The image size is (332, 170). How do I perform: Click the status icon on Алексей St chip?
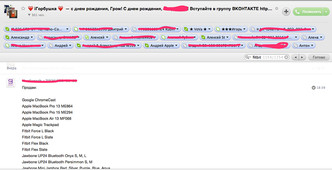tap(203, 37)
